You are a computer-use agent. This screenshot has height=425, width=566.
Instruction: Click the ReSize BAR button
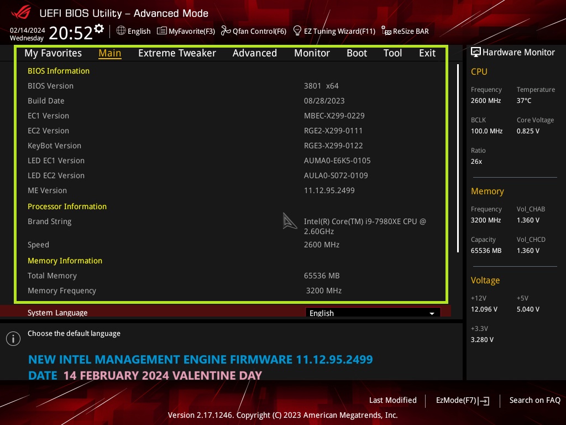point(405,31)
